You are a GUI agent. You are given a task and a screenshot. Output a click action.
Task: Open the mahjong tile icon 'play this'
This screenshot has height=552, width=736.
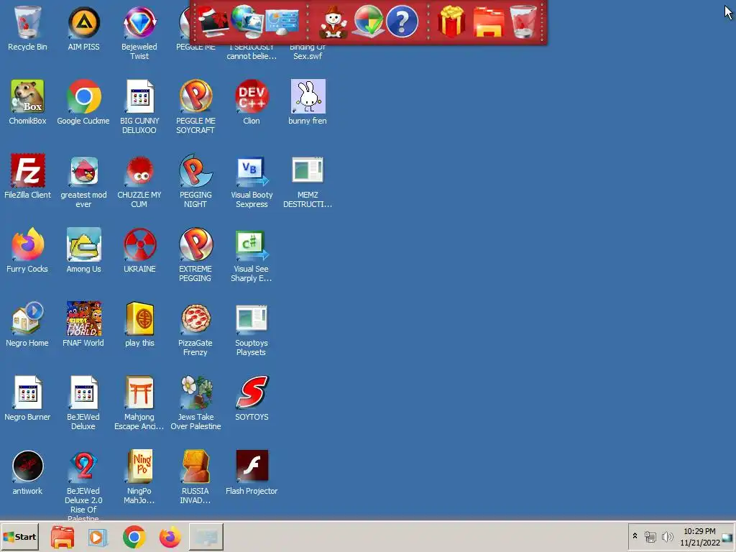[139, 324]
